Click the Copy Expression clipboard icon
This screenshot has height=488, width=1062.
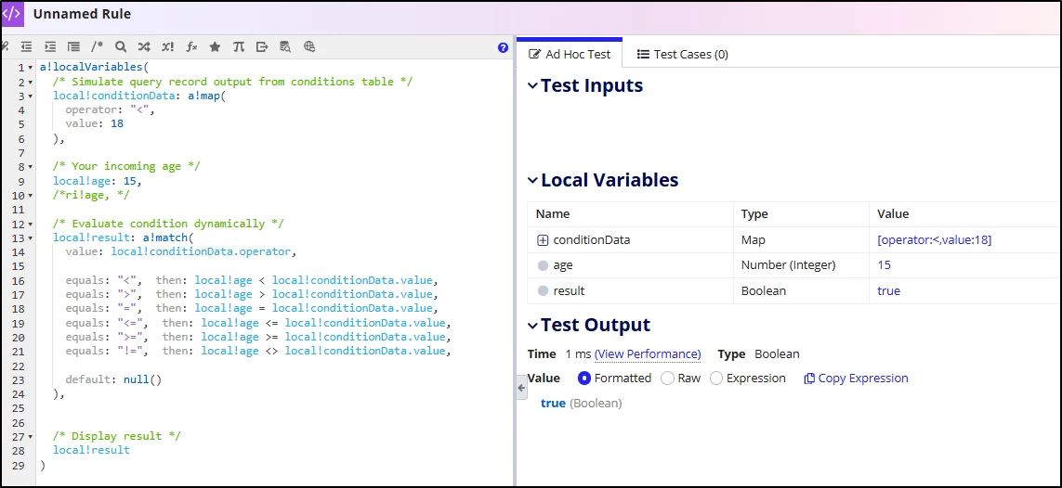[x=808, y=379]
